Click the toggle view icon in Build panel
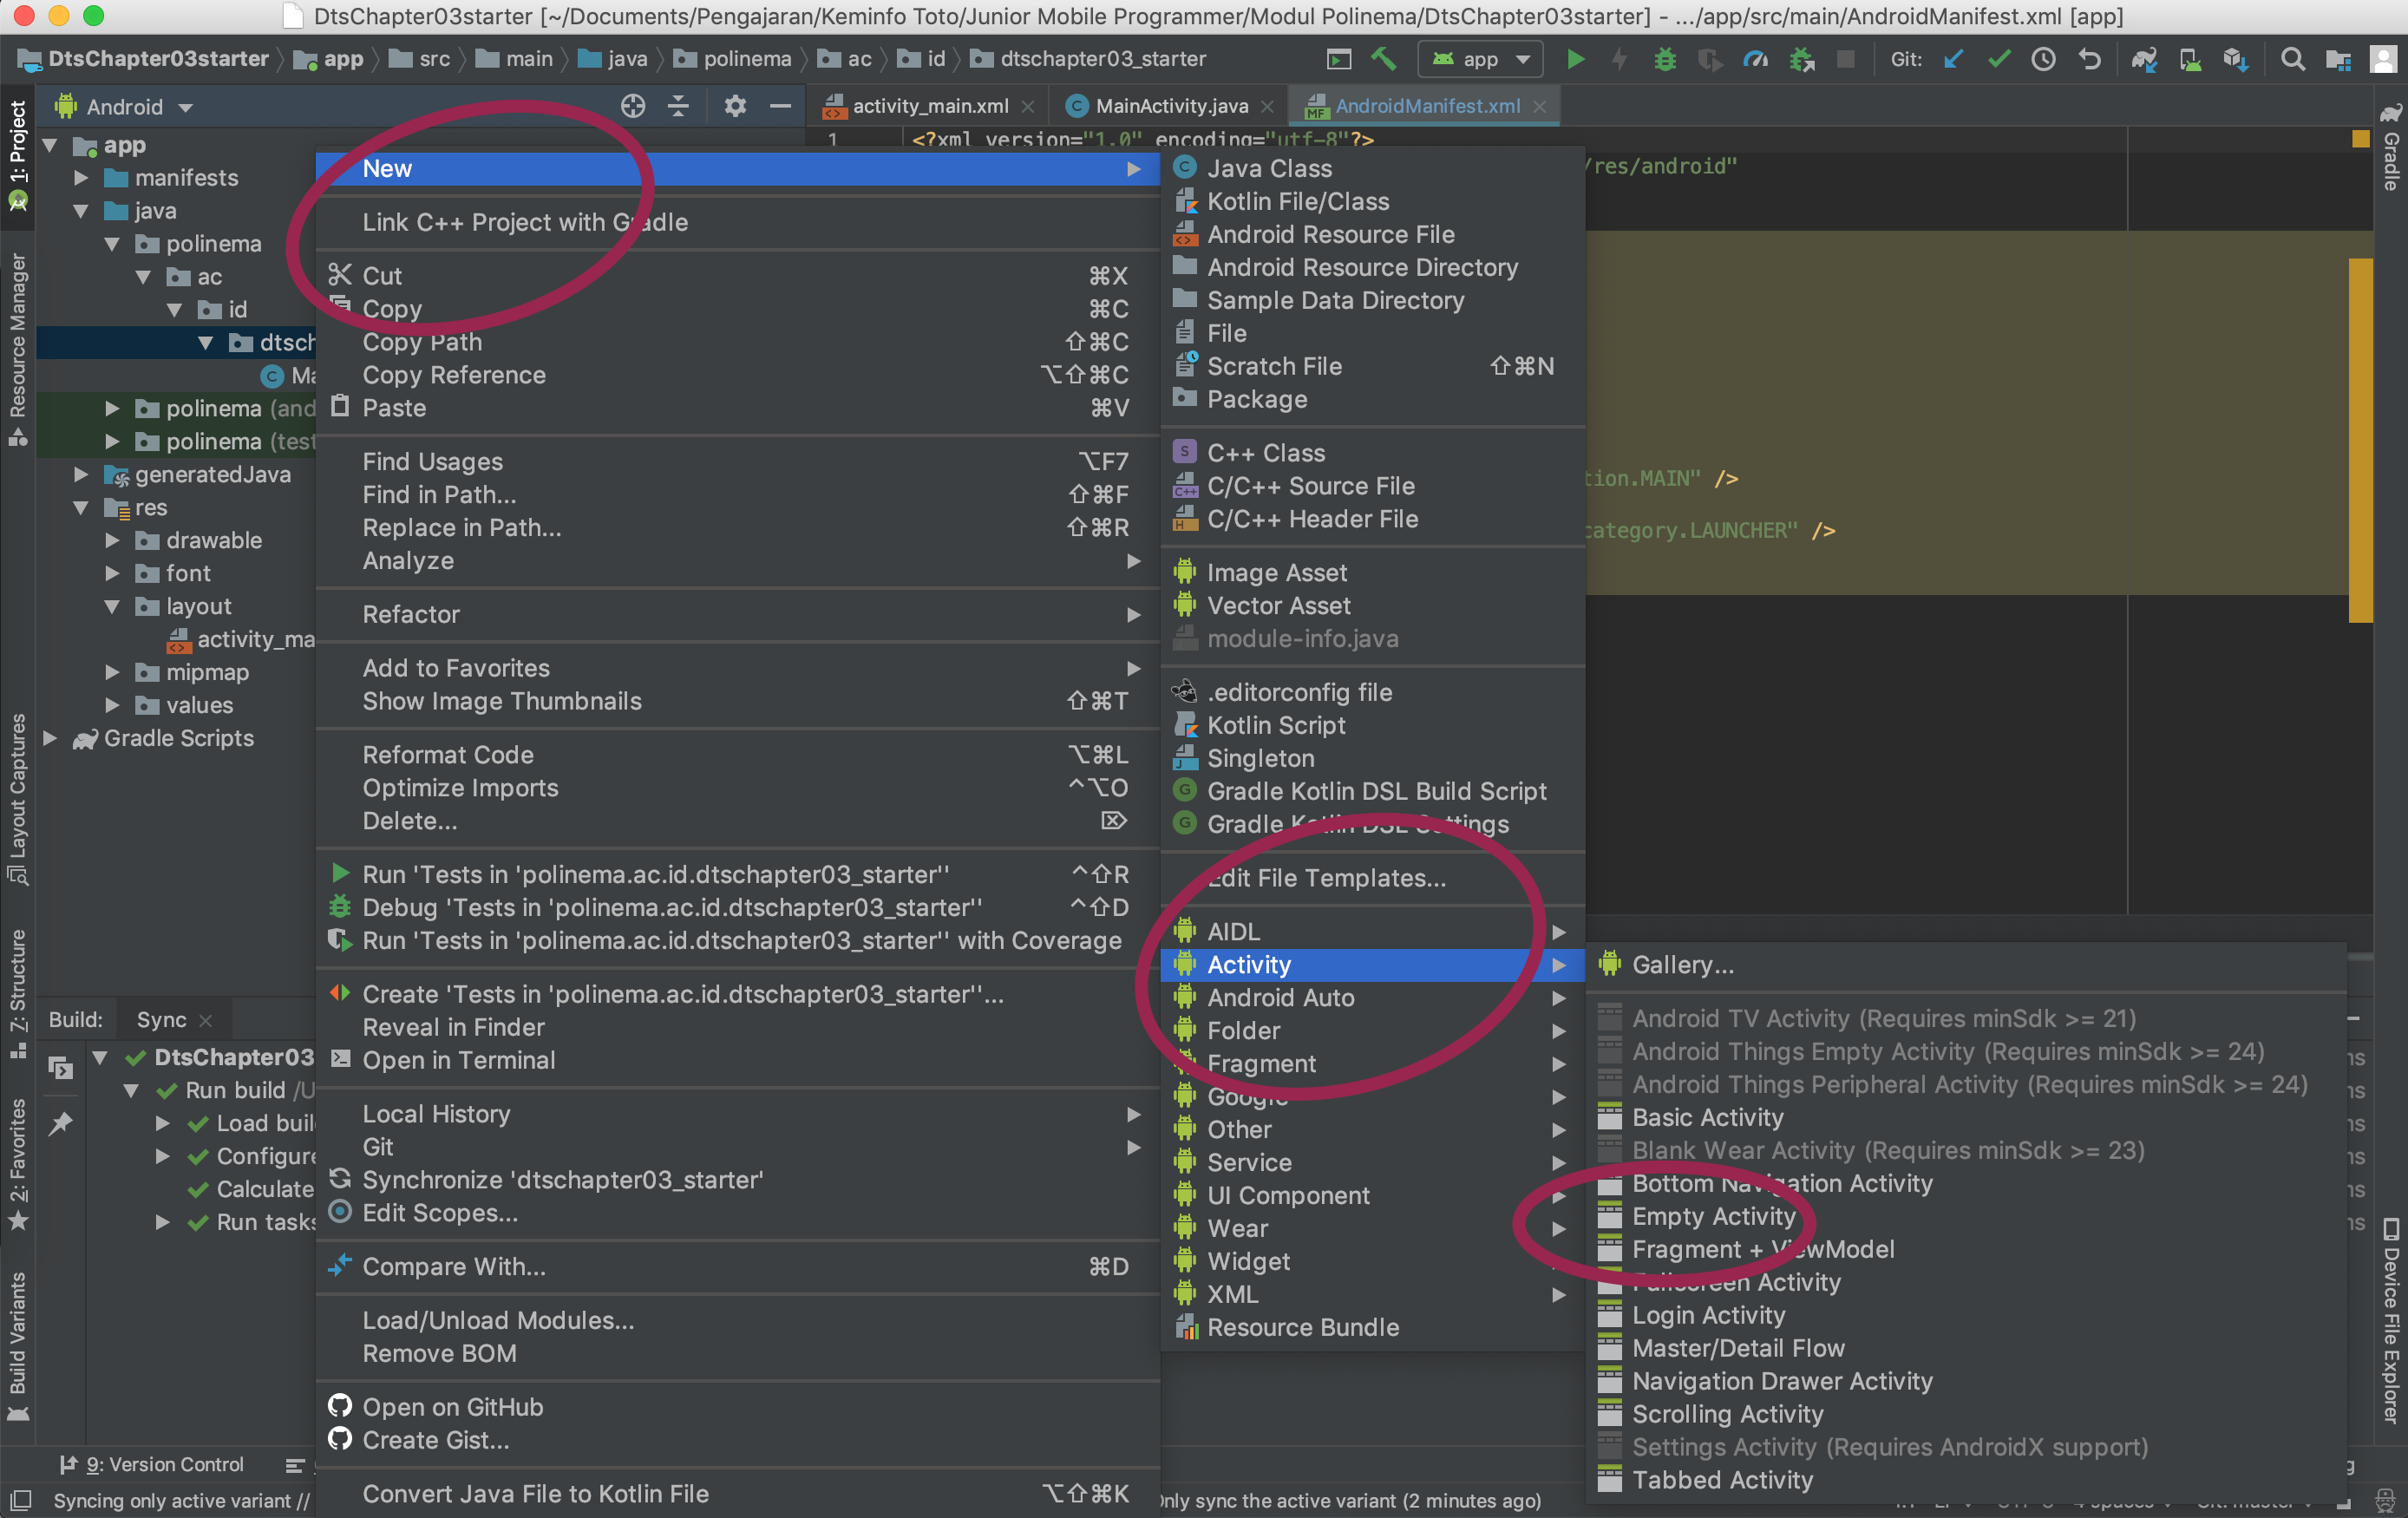Image resolution: width=2408 pixels, height=1518 pixels. 61,1068
